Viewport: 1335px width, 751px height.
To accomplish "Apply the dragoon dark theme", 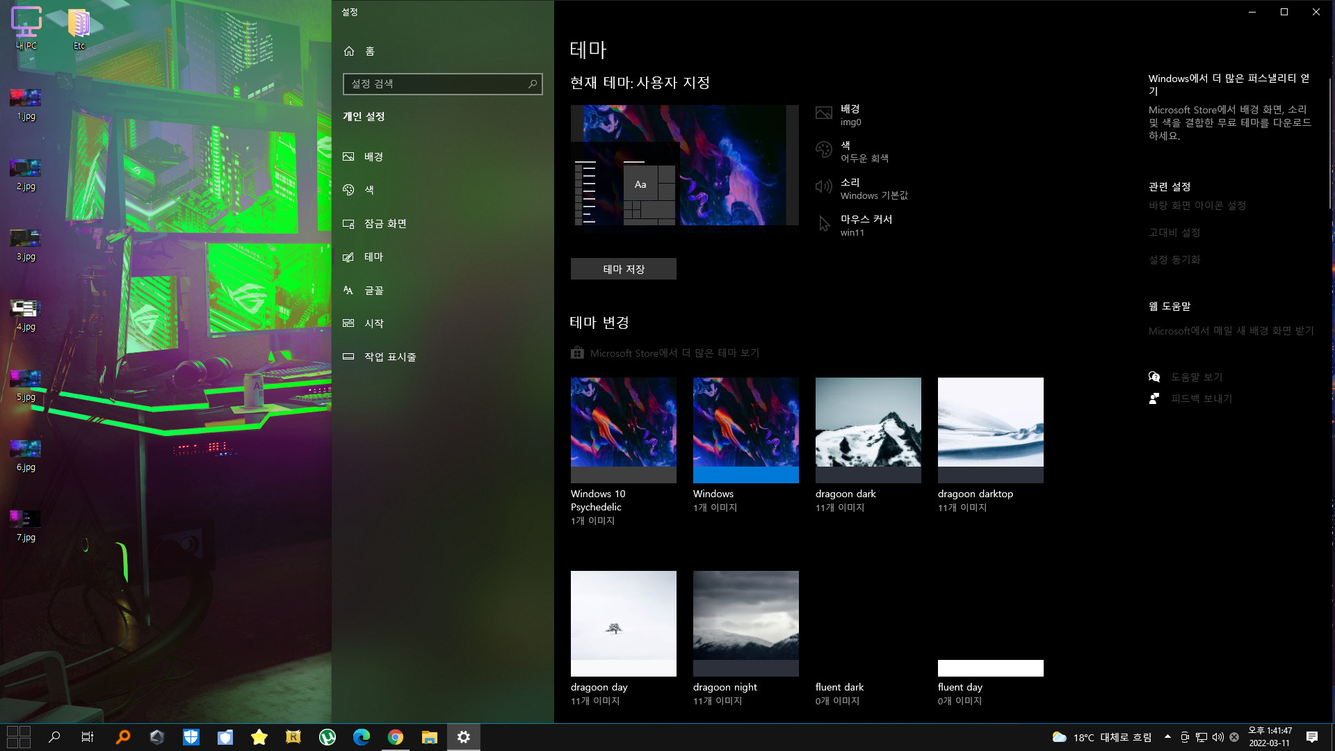I will [868, 445].
